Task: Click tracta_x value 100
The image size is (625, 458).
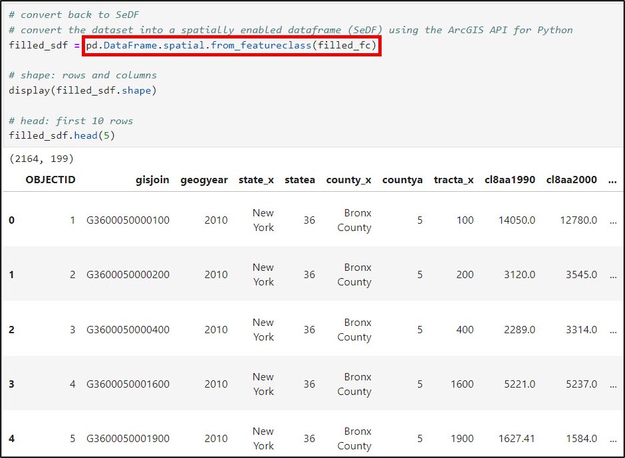Action: coord(465,220)
